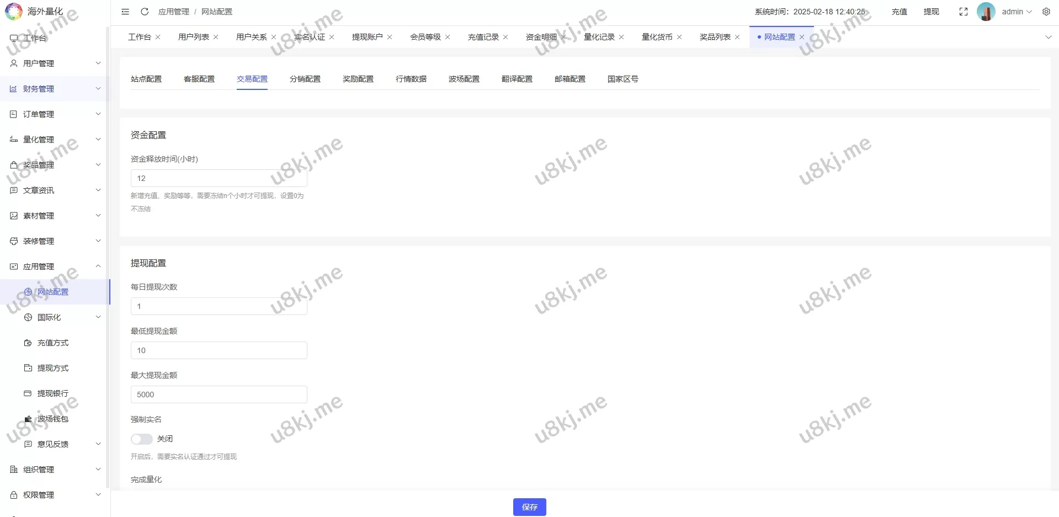
Task: Click the 充值 link in the header
Action: pyautogui.click(x=899, y=12)
